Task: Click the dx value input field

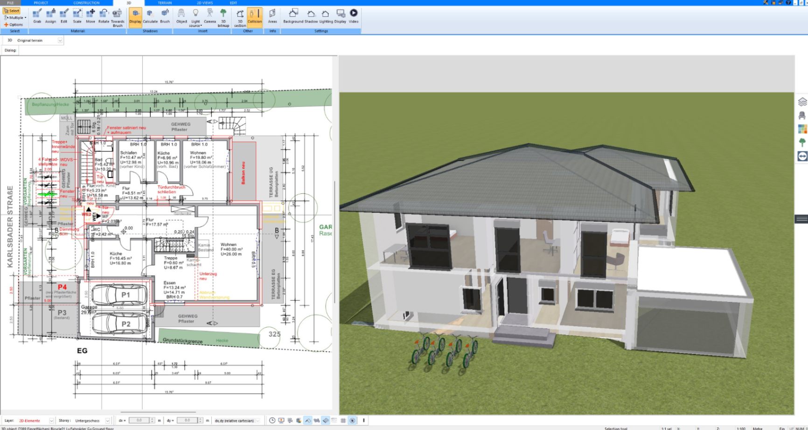Action: coord(139,420)
